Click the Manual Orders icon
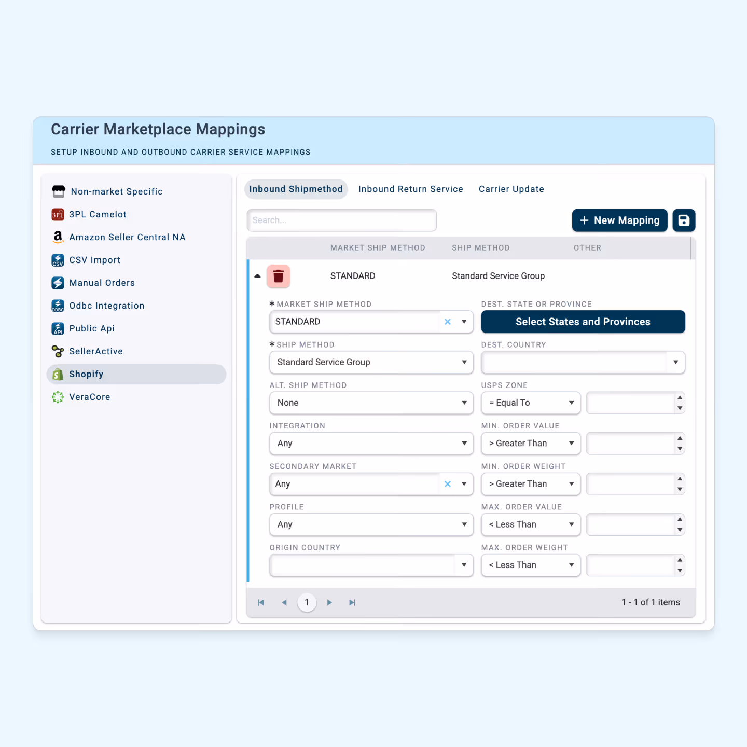 pos(58,283)
